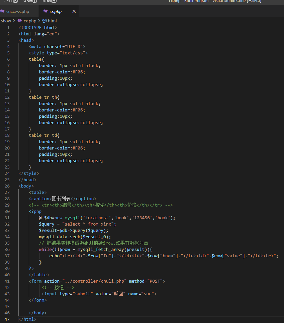Click the "mysqli_data_seek" function name

pyautogui.click(x=60, y=237)
